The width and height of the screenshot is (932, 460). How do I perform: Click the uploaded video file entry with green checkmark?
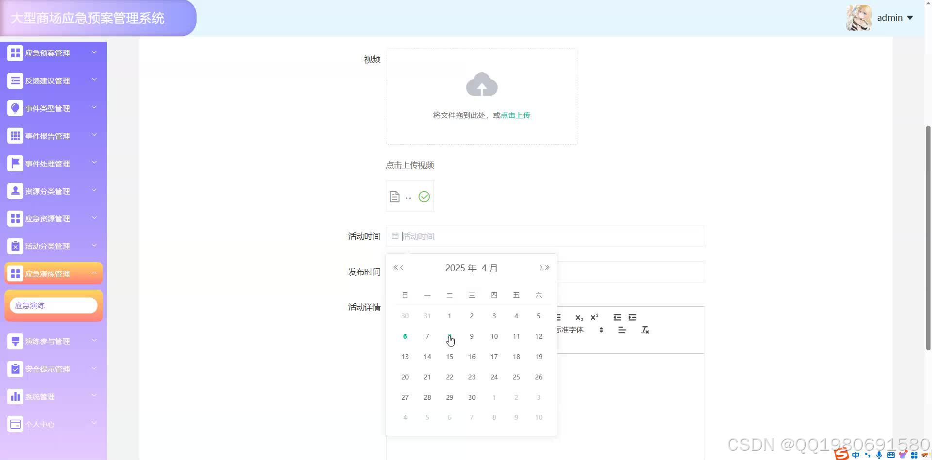tap(409, 196)
